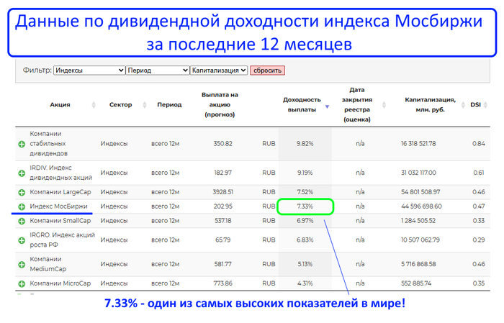Click the sort arrow beside Доходность выплаты

pyautogui.click(x=328, y=106)
